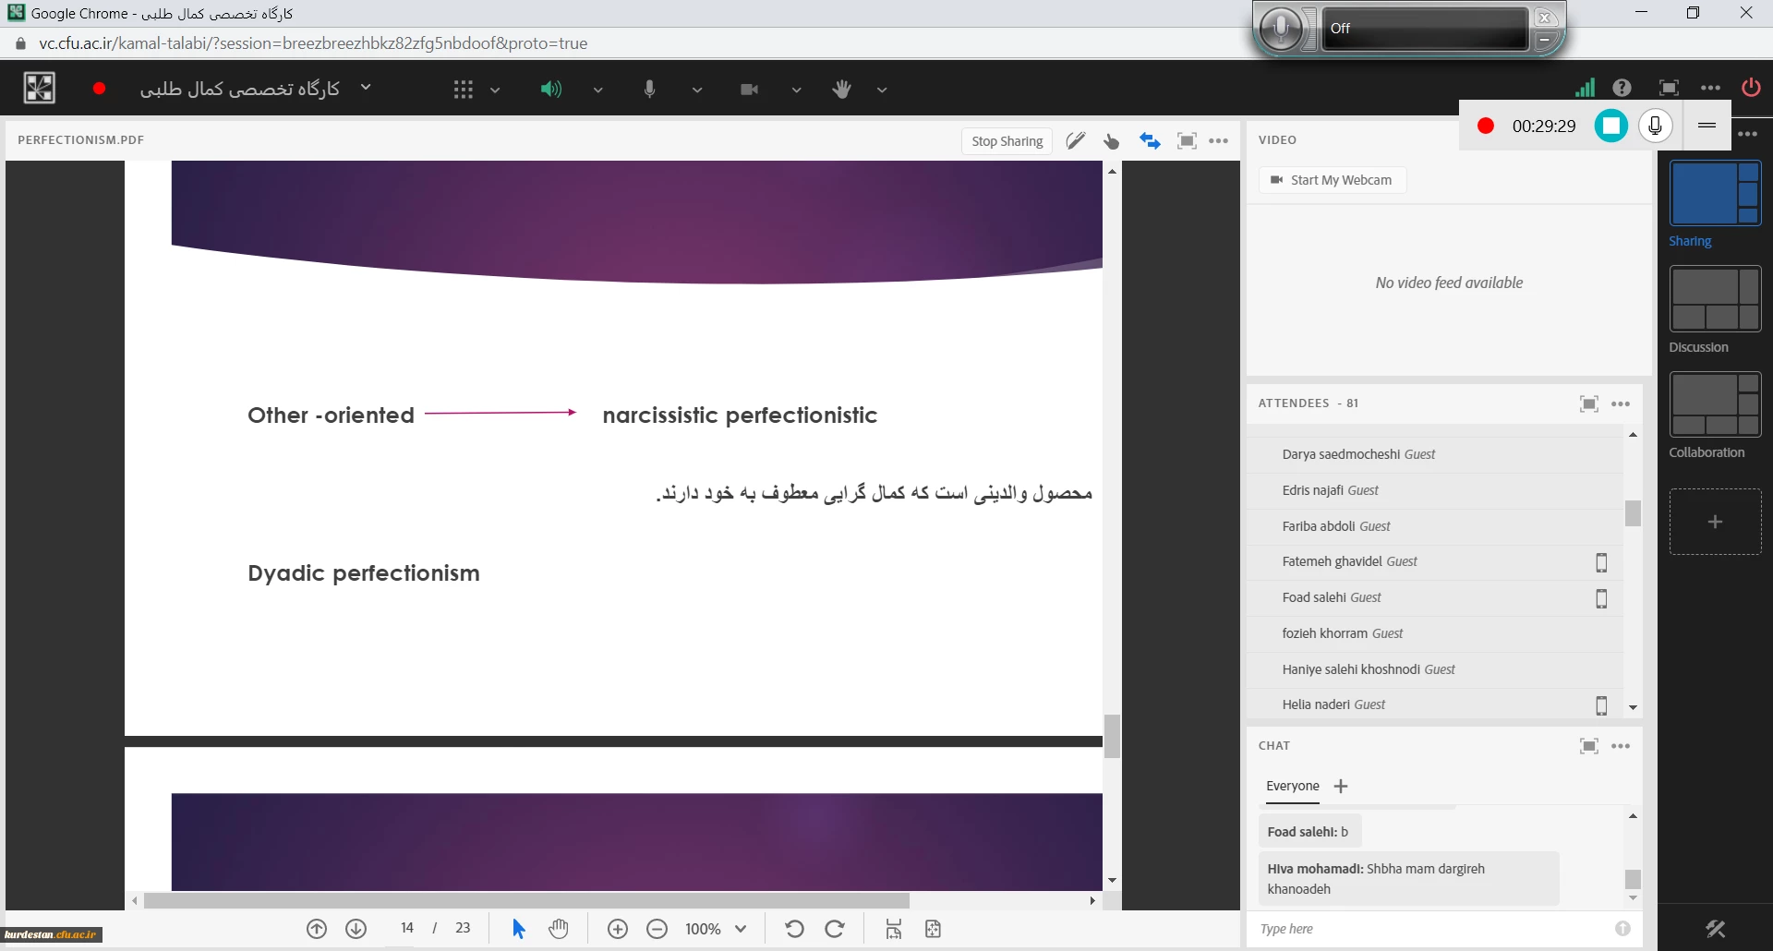Screen dimensions: 1773x951
Task: Go to previous PDF page arrow
Action: point(317,929)
